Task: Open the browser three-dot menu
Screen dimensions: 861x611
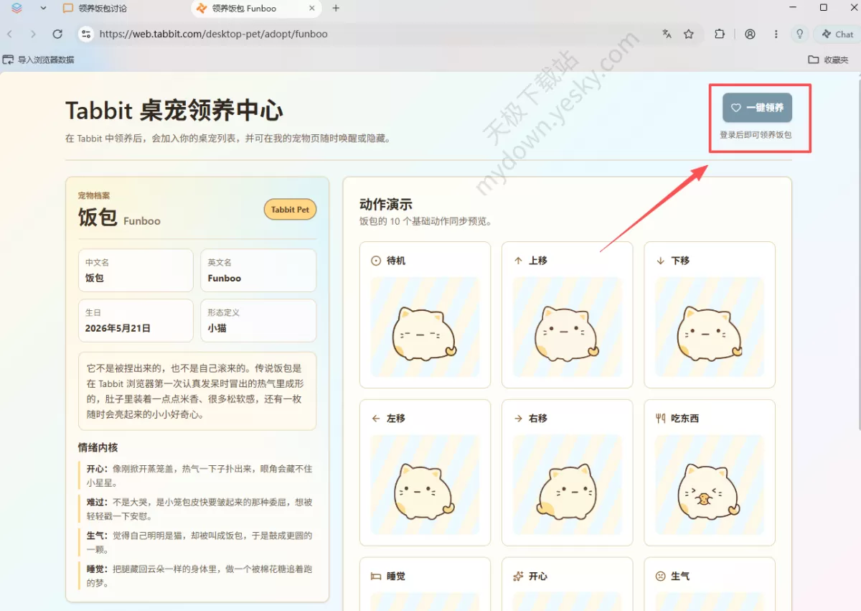Action: coord(776,34)
